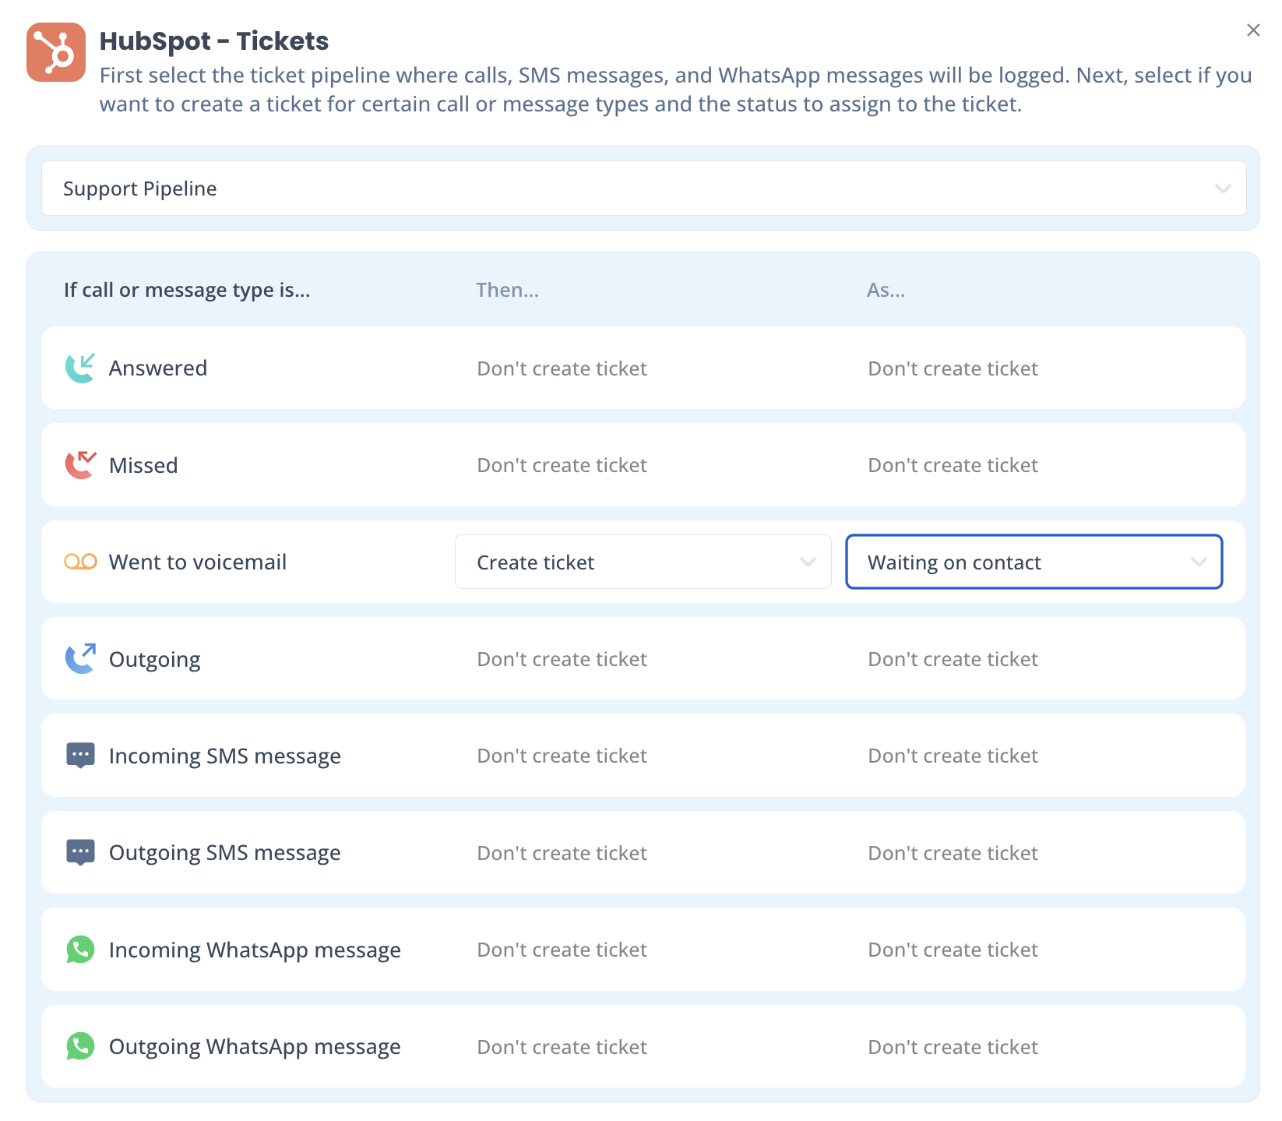1282x1121 pixels.
Task: Select the Answered row's As option
Action: (x=953, y=368)
